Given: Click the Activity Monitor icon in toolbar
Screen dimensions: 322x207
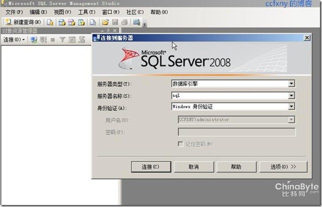Looking at the screenshot, I should [137, 22].
